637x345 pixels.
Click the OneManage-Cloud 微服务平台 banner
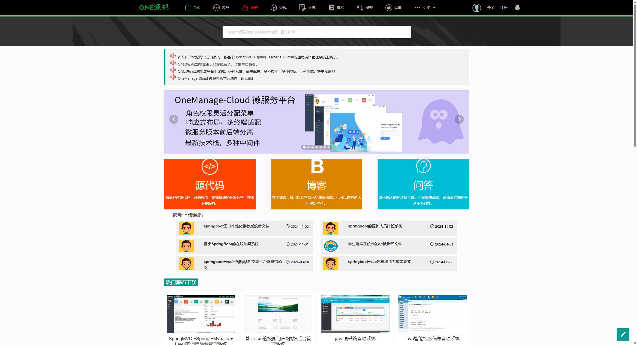(316, 122)
